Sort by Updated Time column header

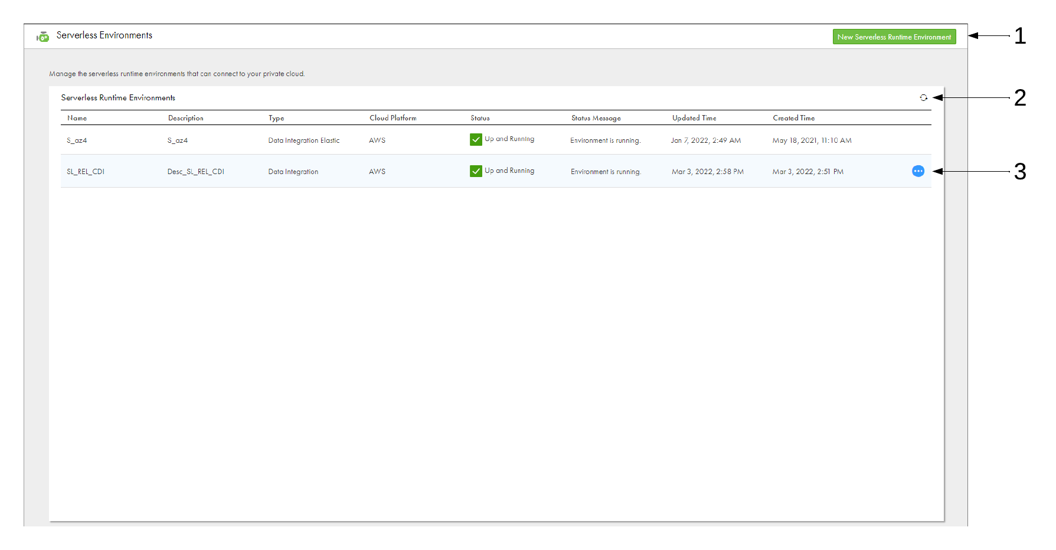[x=694, y=118]
